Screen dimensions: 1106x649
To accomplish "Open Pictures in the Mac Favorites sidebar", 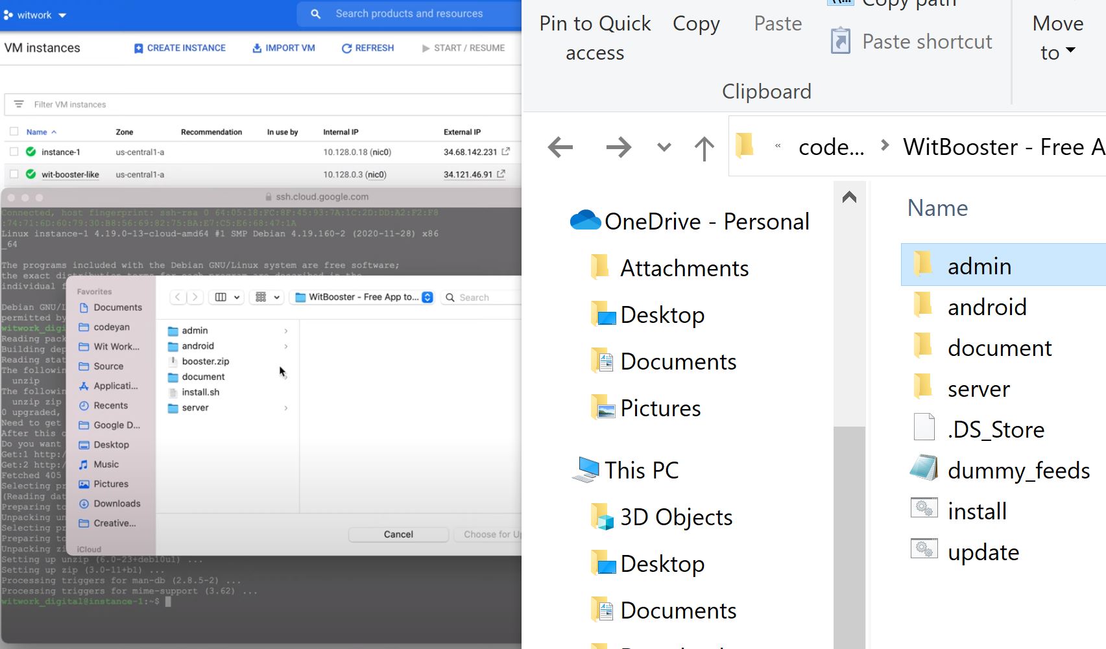I will [110, 484].
